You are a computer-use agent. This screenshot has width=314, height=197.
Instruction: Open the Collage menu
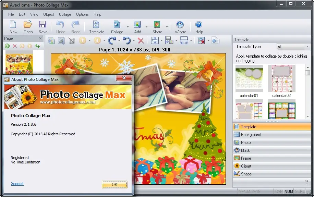pyautogui.click(x=65, y=14)
